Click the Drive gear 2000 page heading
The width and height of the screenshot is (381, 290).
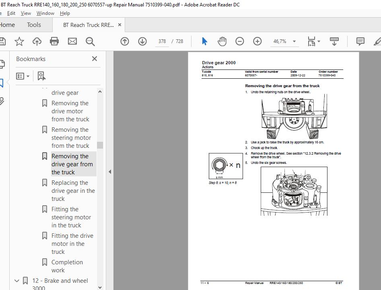[219, 63]
